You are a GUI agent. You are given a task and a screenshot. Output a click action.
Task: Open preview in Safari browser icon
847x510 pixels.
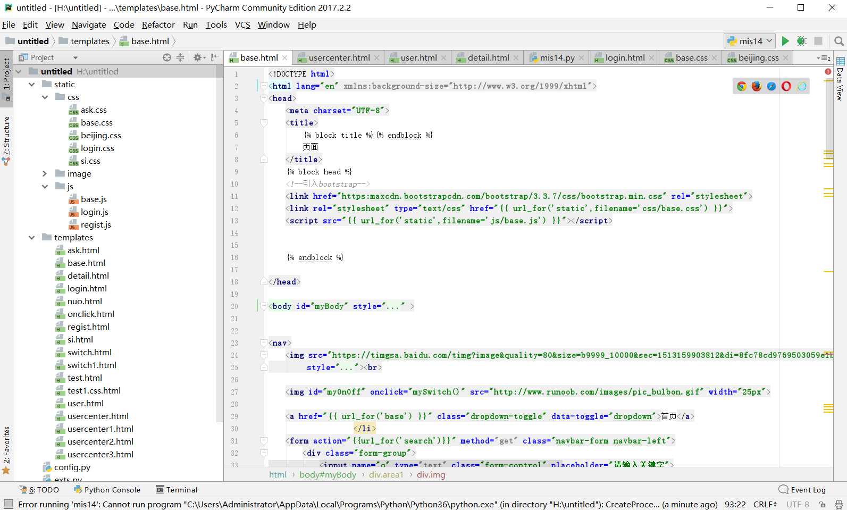coord(771,86)
